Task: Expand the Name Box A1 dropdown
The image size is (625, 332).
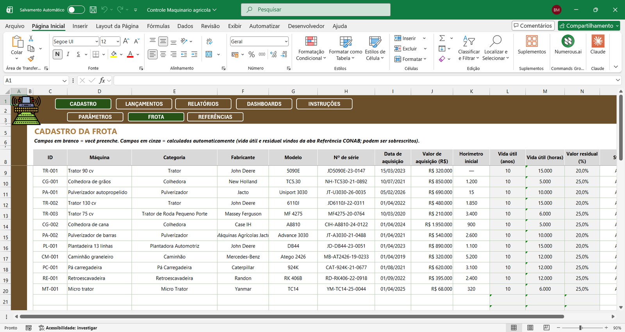Action: tap(65, 80)
